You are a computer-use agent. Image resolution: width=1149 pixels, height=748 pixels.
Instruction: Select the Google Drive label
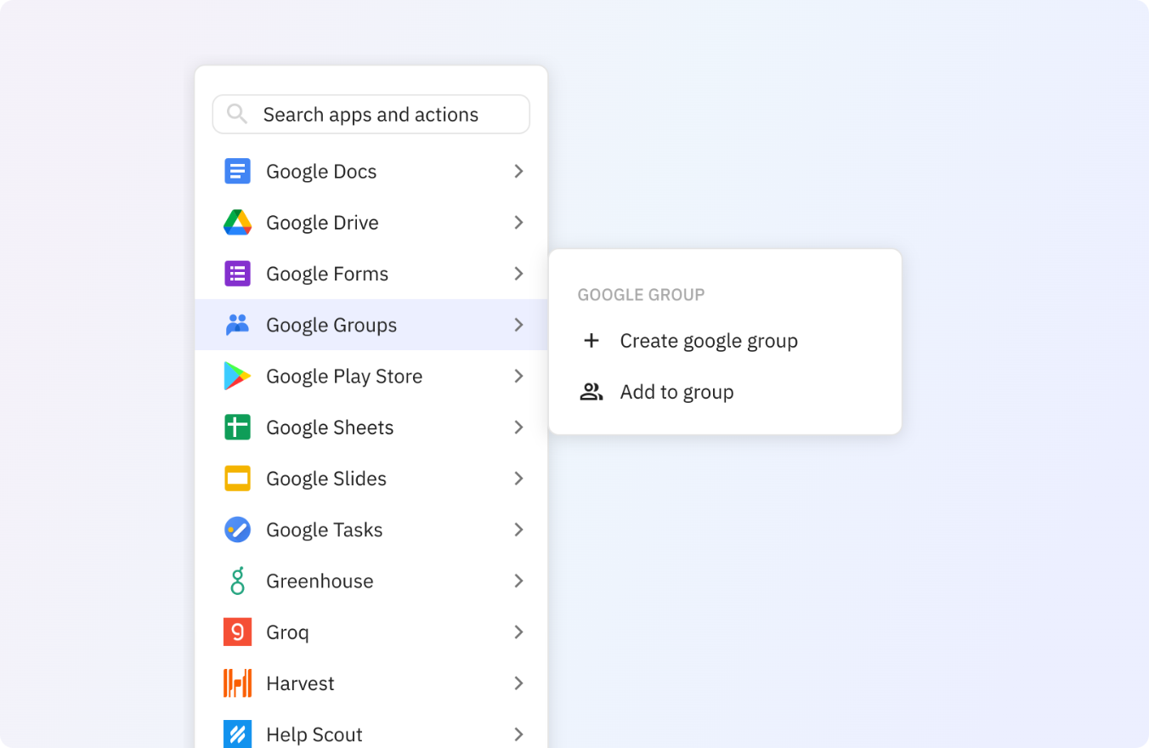point(322,223)
